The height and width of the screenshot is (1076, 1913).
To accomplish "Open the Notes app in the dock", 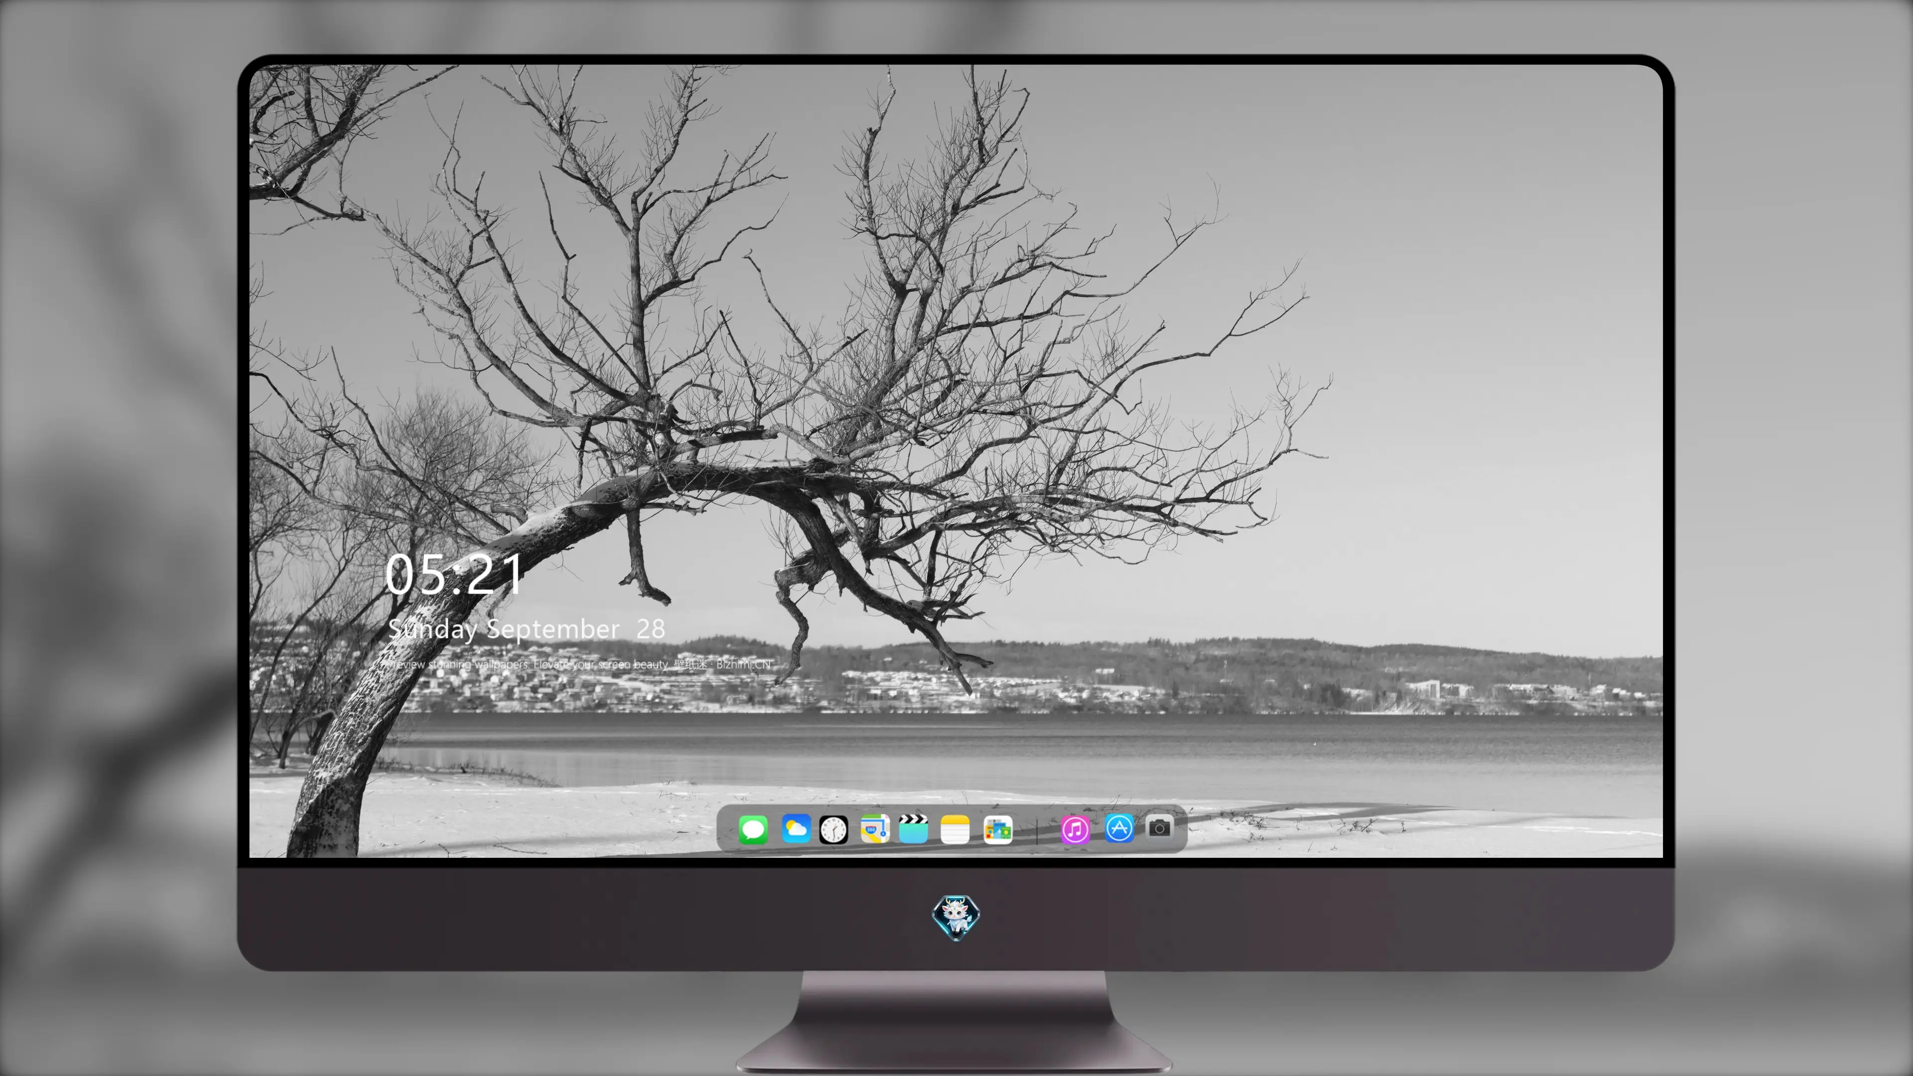I will [x=955, y=829].
